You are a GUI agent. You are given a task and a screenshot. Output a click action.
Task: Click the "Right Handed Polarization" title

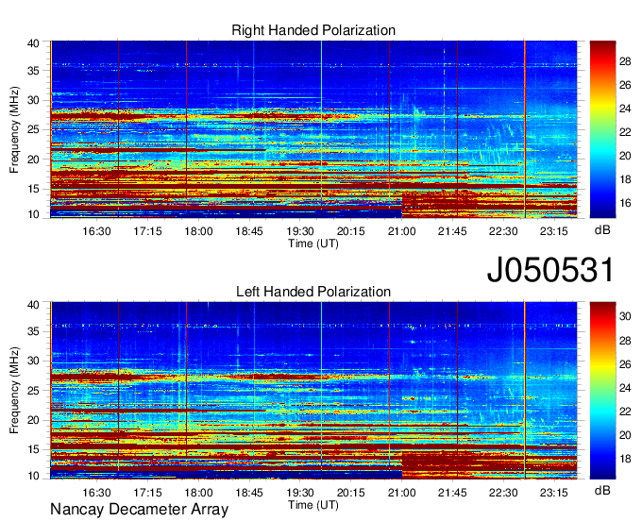313,30
